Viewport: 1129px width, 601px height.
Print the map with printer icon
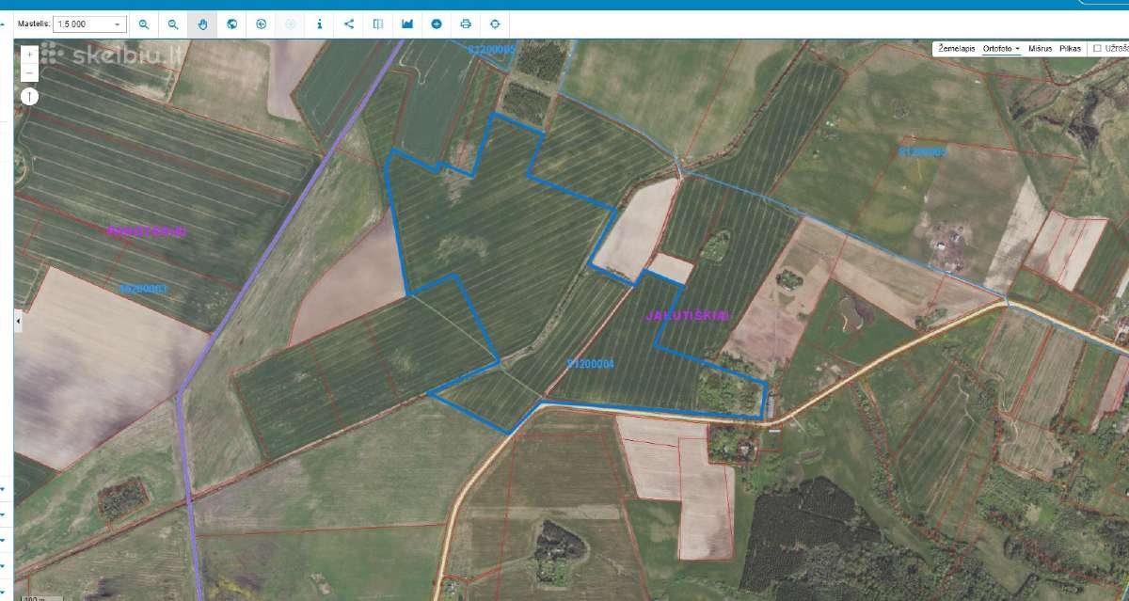(466, 24)
